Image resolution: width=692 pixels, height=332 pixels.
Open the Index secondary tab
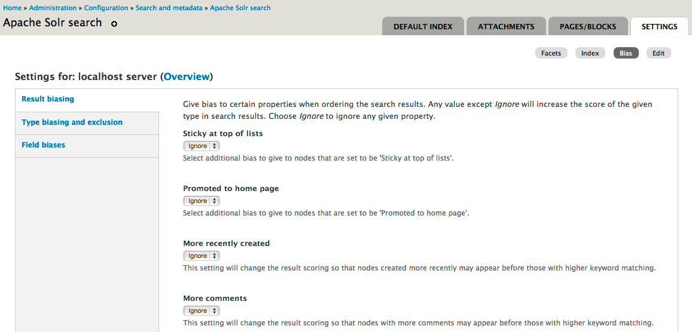coord(590,53)
